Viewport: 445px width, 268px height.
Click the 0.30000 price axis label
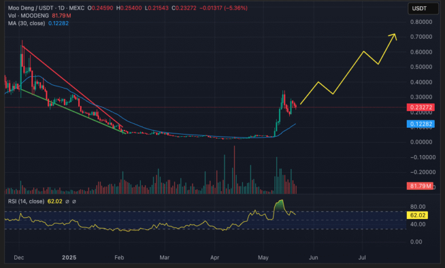click(421, 97)
